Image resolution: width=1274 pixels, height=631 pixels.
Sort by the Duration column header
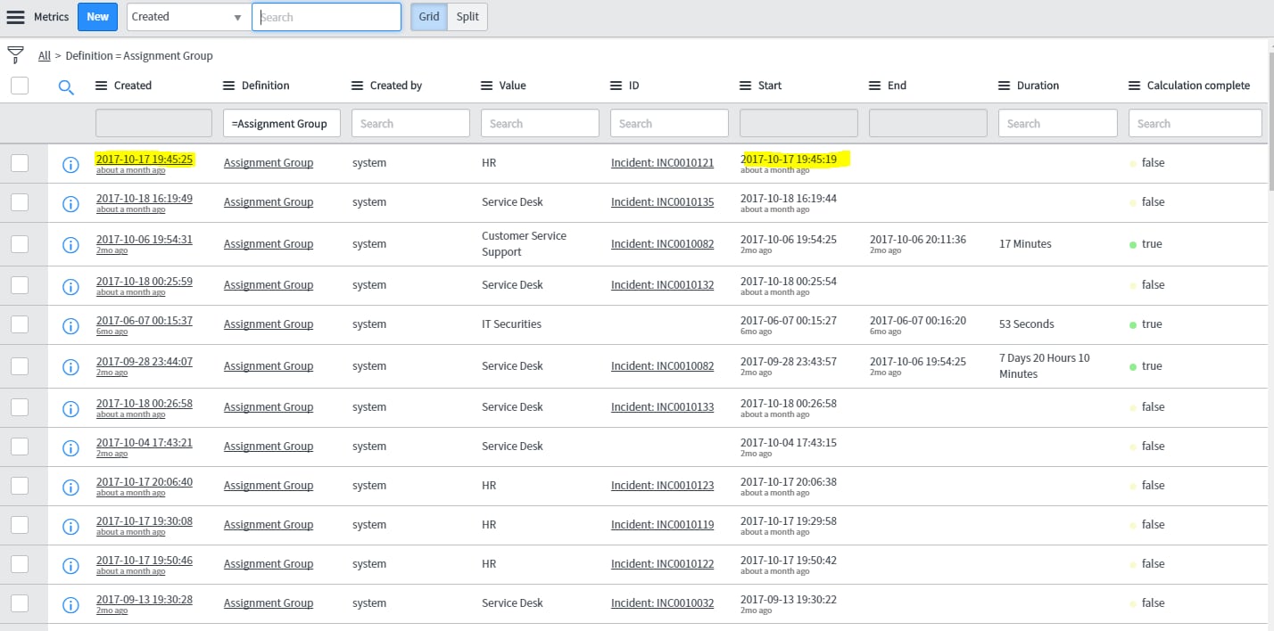pyautogui.click(x=1038, y=86)
